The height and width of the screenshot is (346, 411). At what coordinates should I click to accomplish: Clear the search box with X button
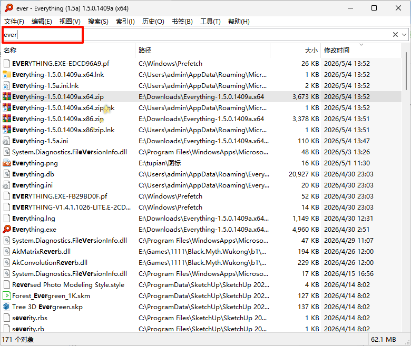pos(395,35)
